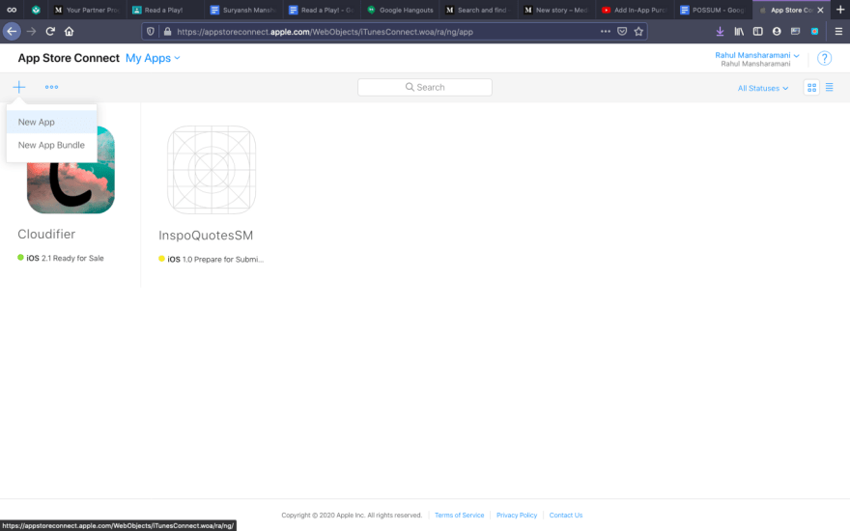Toggle the sidebar icon in toolbar
Screen dimensions: 850x531
(x=758, y=32)
